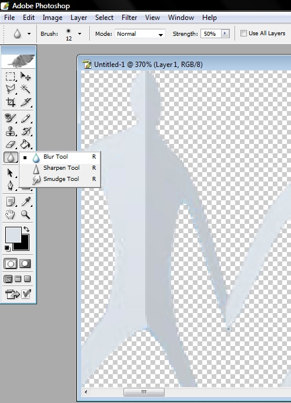Enable the Use All Layers checkbox
291x403 pixels.
[243, 33]
